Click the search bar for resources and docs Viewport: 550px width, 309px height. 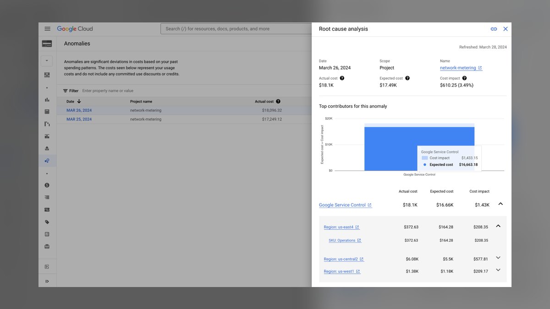tap(236, 29)
